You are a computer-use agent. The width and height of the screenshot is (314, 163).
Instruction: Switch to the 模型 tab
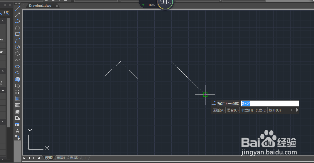[x=49, y=158]
